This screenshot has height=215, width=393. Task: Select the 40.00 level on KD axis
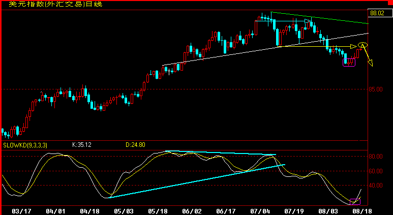375,186
